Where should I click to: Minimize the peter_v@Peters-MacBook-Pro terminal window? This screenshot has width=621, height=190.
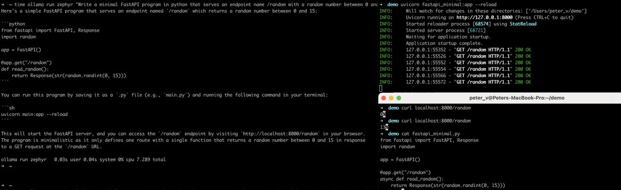[392, 98]
